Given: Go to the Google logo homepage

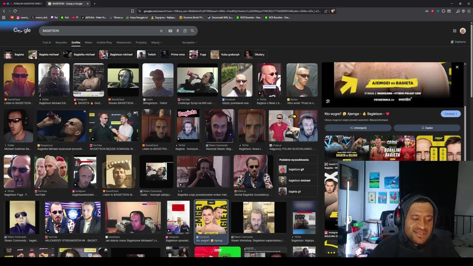Looking at the screenshot, I should click(22, 30).
